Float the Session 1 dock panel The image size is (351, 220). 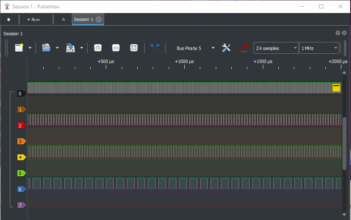pyautogui.click(x=338, y=33)
